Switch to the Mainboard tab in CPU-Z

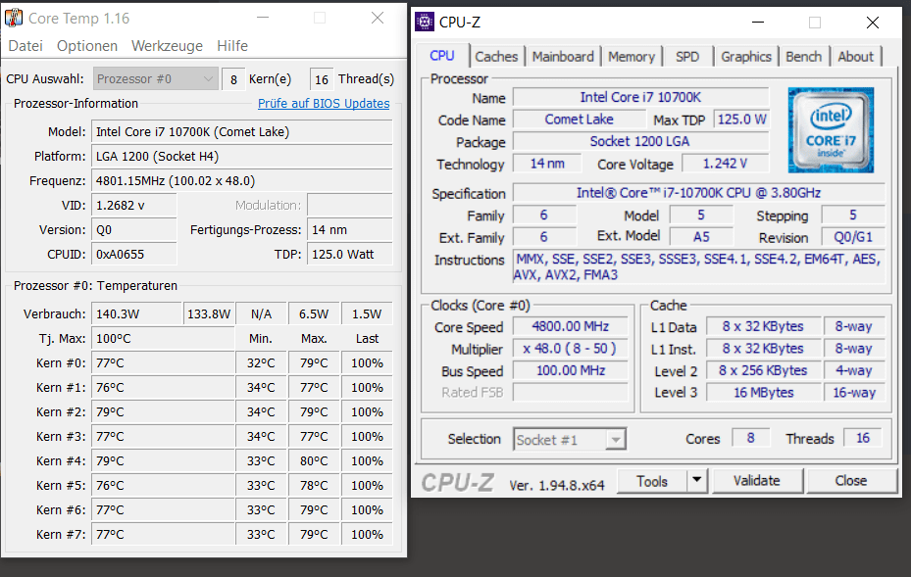tap(563, 57)
